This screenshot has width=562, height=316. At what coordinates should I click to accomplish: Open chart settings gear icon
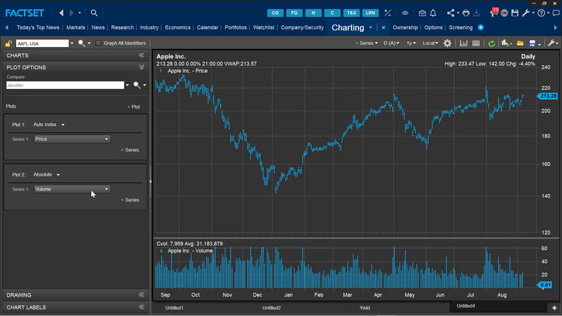click(x=447, y=43)
